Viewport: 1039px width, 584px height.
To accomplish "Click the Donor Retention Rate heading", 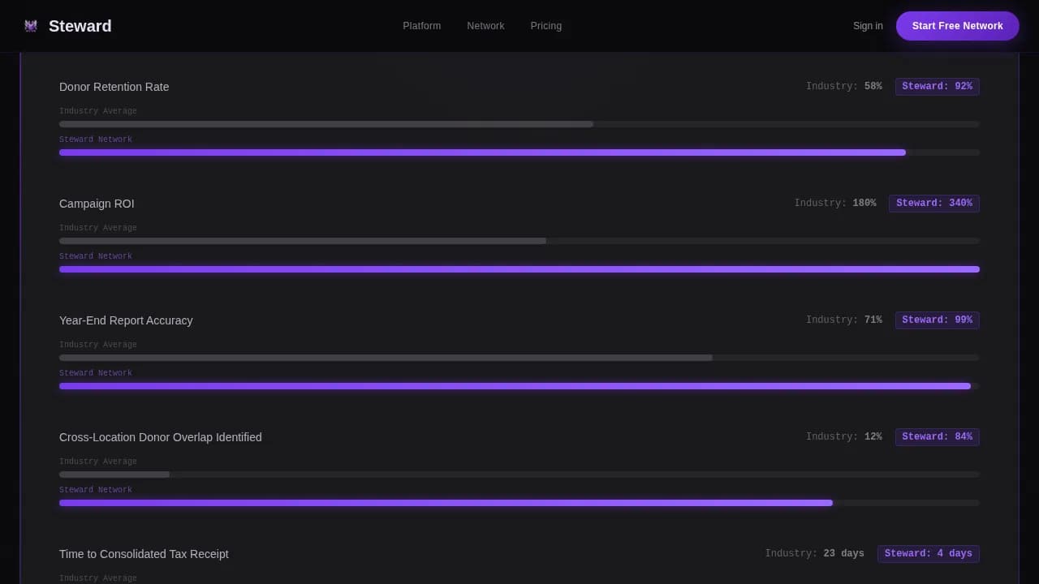I will coord(114,87).
